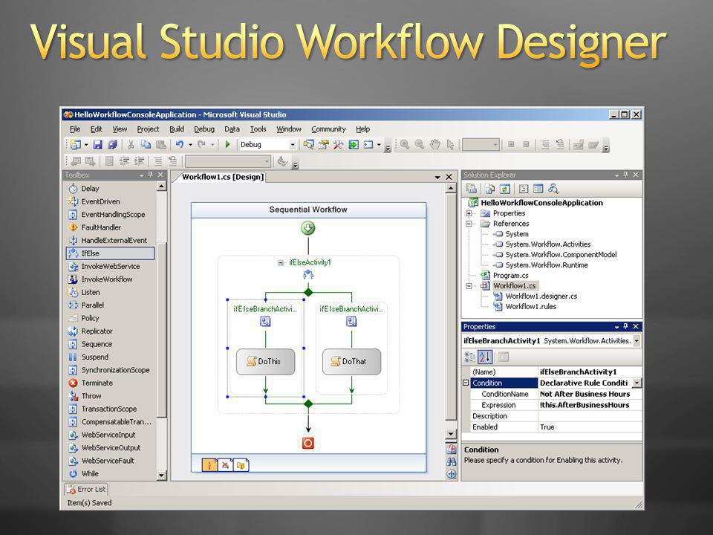The height and width of the screenshot is (535, 713).
Task: Click the designer vertical scroll up arrow
Action: 451,188
